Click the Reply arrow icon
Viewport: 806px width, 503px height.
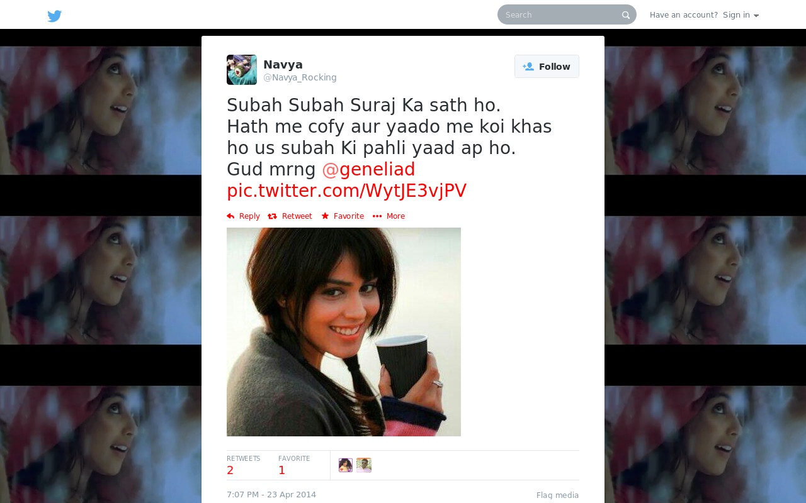point(230,216)
